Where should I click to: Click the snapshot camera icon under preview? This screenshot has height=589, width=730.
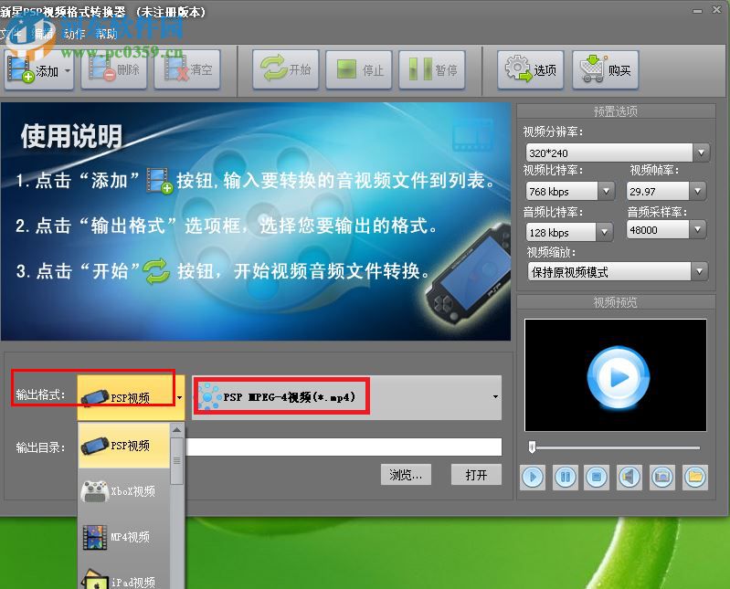tap(662, 477)
